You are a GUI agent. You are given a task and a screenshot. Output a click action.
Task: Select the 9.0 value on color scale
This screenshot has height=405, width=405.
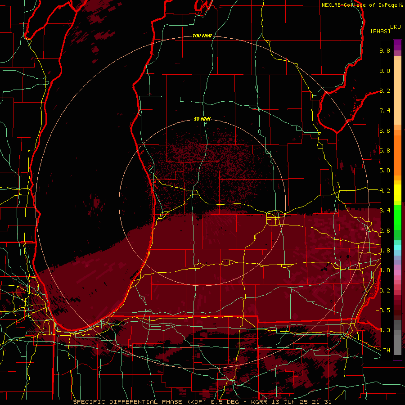click(x=385, y=71)
